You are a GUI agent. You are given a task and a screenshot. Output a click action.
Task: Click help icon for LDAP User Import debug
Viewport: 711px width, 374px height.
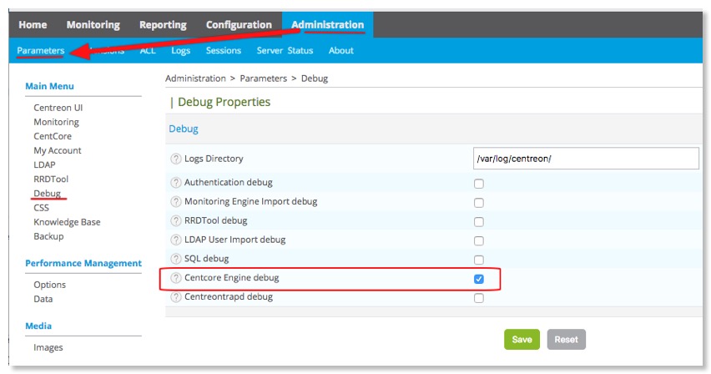(176, 240)
